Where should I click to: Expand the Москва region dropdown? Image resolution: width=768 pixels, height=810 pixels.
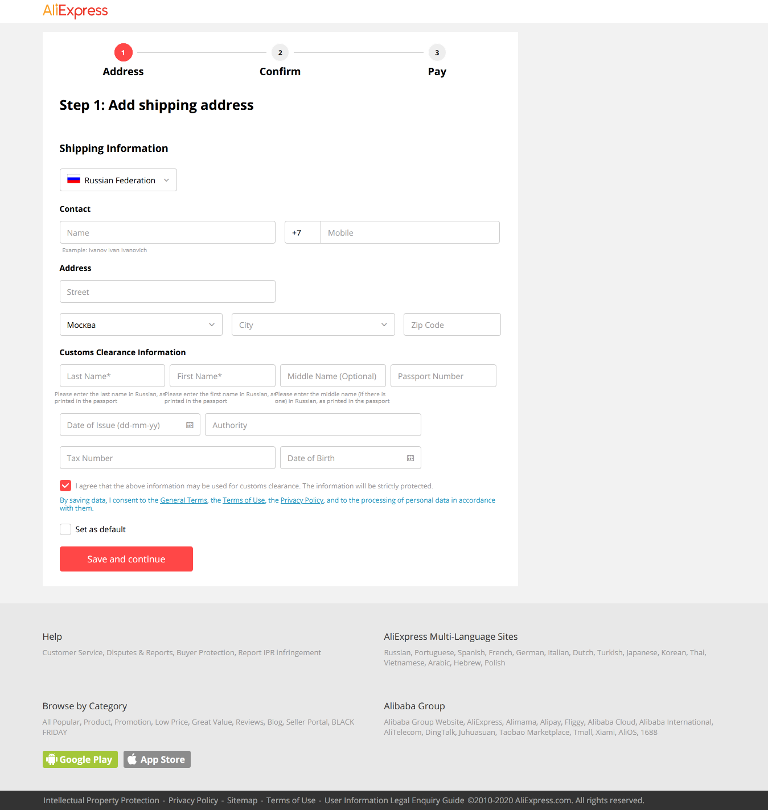pos(141,324)
